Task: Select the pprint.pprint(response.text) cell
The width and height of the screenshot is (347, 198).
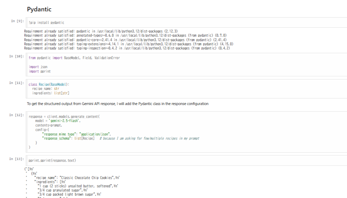Action: pyautogui.click(x=186, y=160)
